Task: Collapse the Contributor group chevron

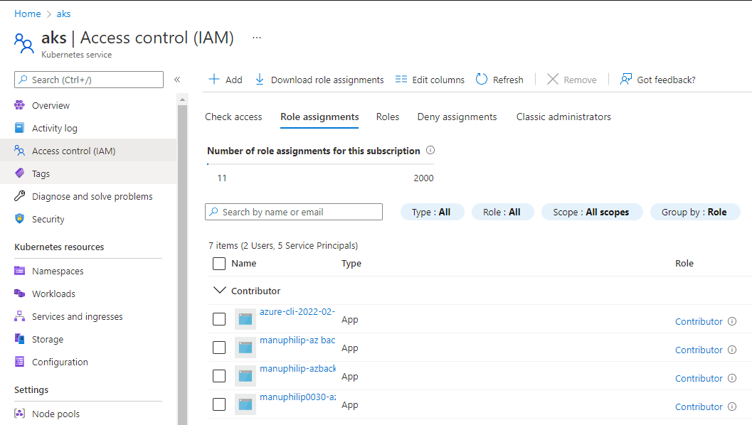Action: click(x=218, y=290)
